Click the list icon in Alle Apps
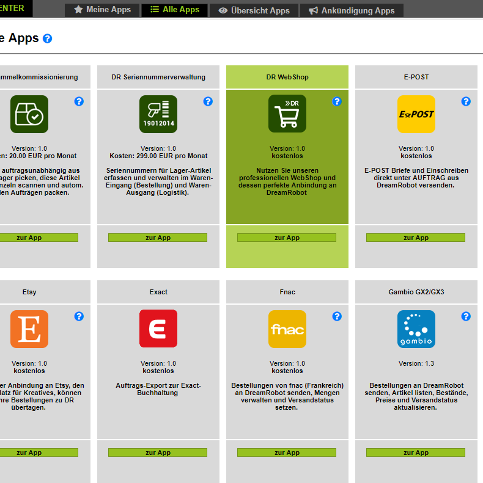This screenshot has width=483, height=483. point(155,9)
